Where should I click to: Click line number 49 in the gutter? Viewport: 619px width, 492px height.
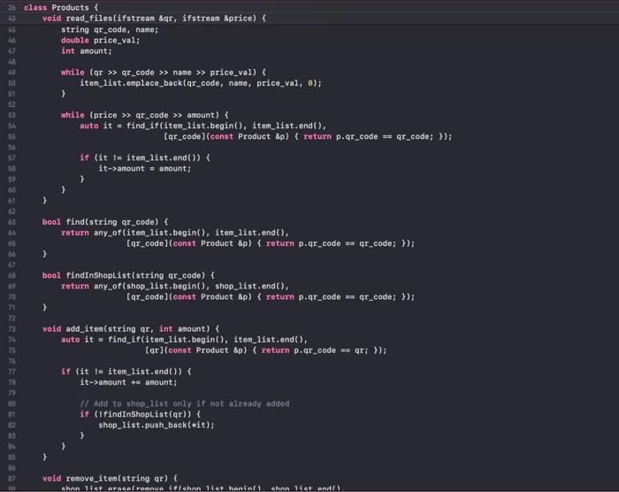[11, 73]
